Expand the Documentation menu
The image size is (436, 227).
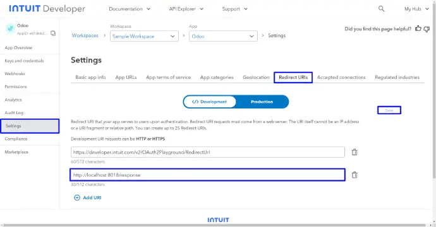tap(130, 9)
